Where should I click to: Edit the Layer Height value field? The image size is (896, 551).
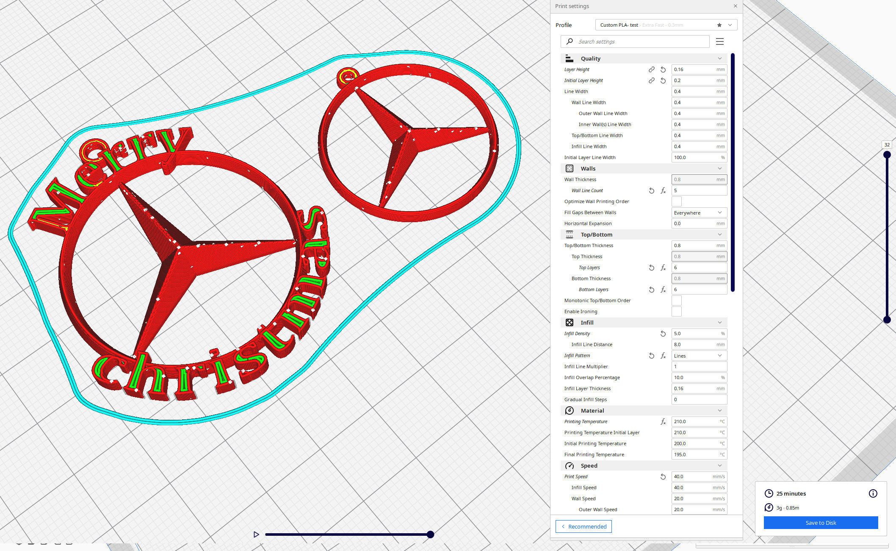point(699,69)
